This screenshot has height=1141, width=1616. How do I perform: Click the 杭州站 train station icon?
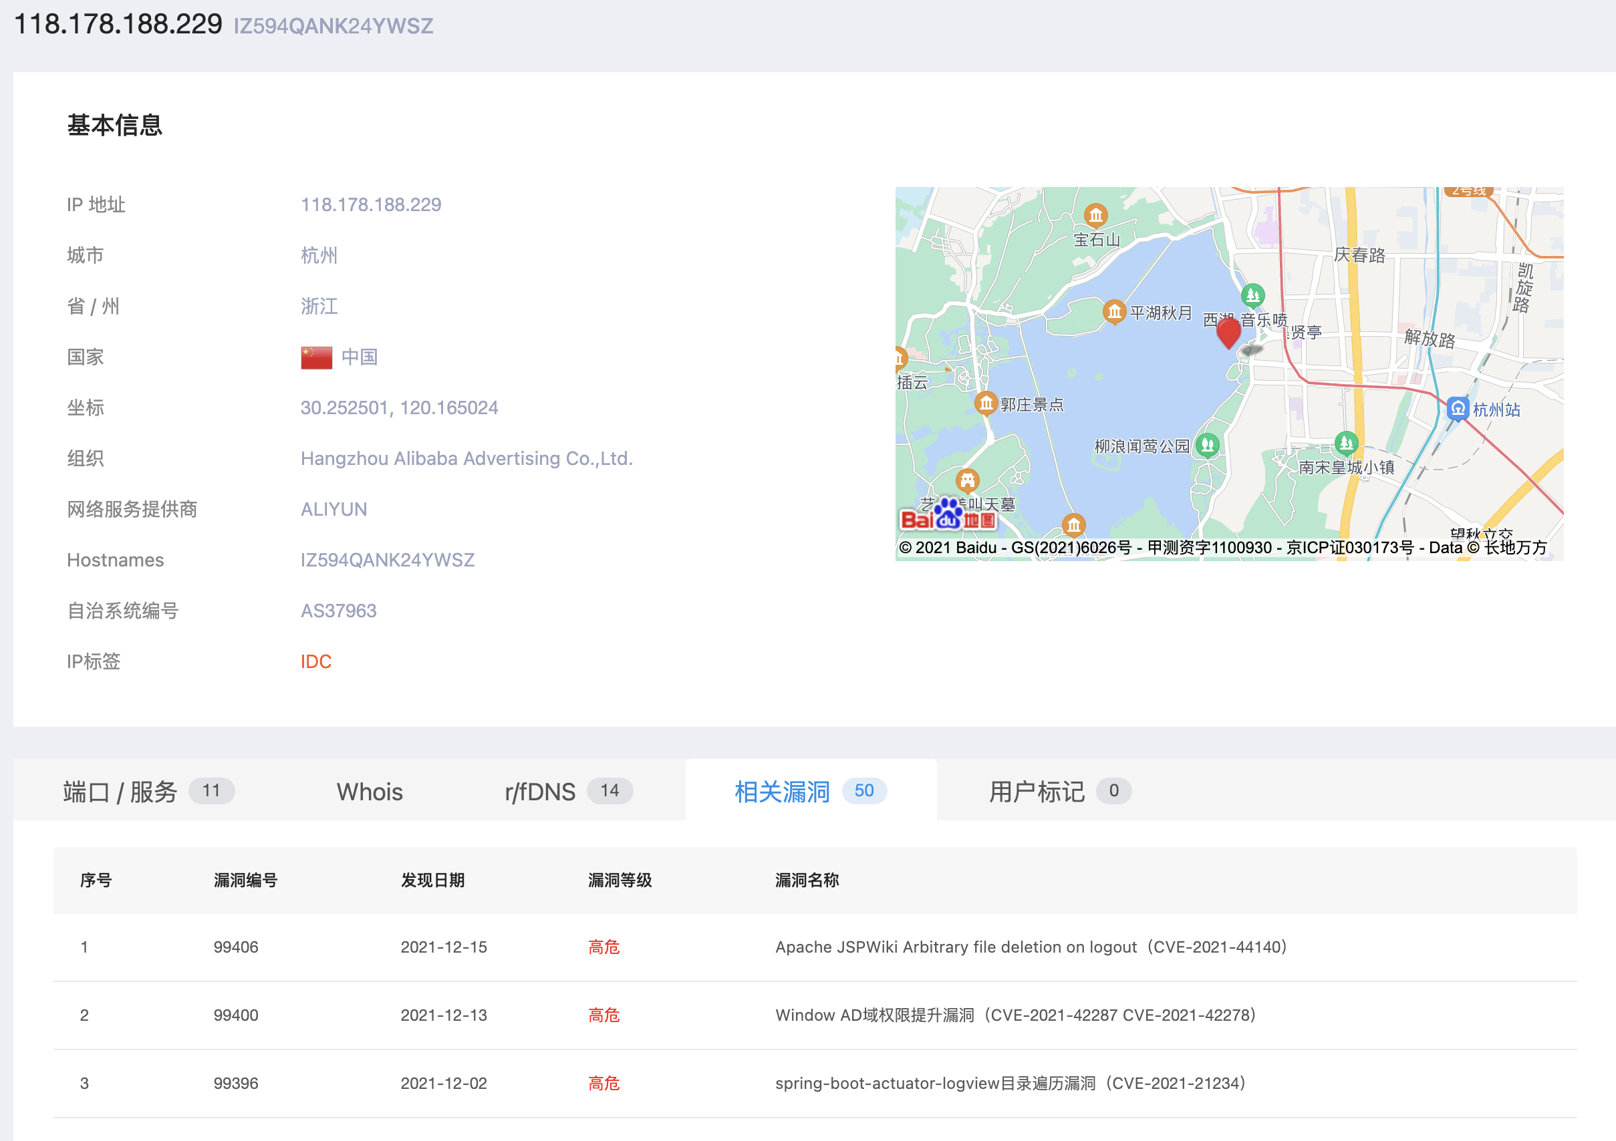pyautogui.click(x=1457, y=408)
